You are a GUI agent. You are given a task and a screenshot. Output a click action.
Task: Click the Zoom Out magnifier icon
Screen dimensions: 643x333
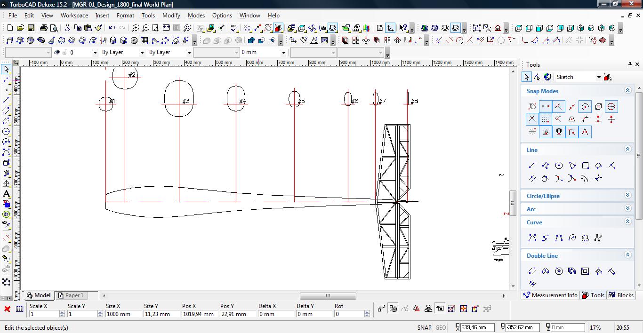(x=146, y=28)
